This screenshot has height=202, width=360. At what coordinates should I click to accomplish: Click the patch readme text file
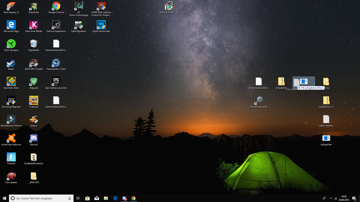pos(326,121)
